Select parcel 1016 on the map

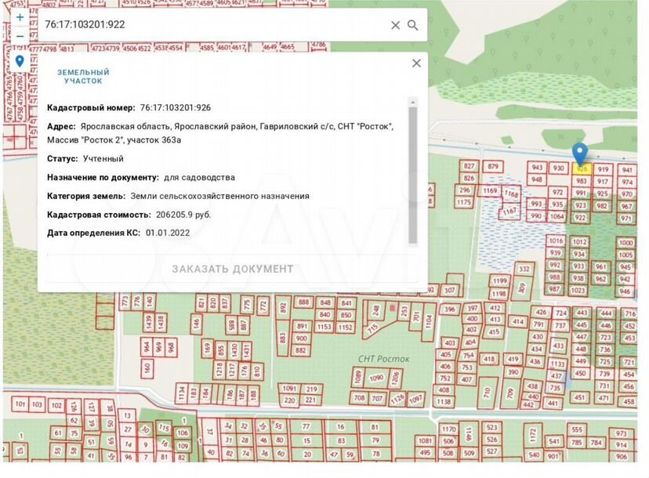pos(556,241)
